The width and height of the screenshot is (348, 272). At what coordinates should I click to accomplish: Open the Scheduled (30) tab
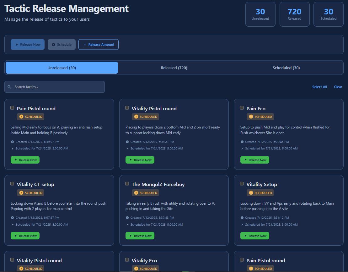click(286, 68)
